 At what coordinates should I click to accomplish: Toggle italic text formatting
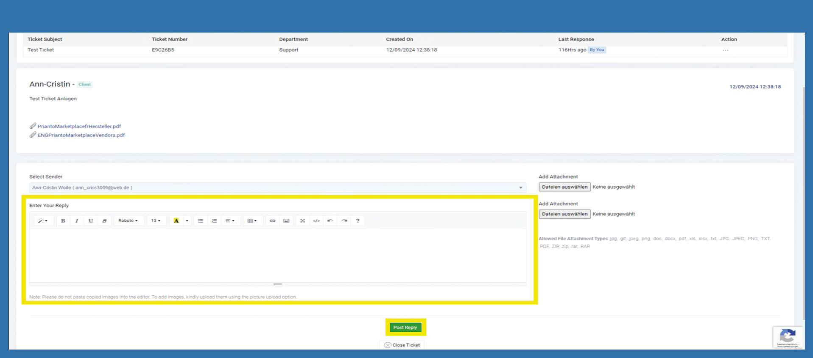(77, 221)
